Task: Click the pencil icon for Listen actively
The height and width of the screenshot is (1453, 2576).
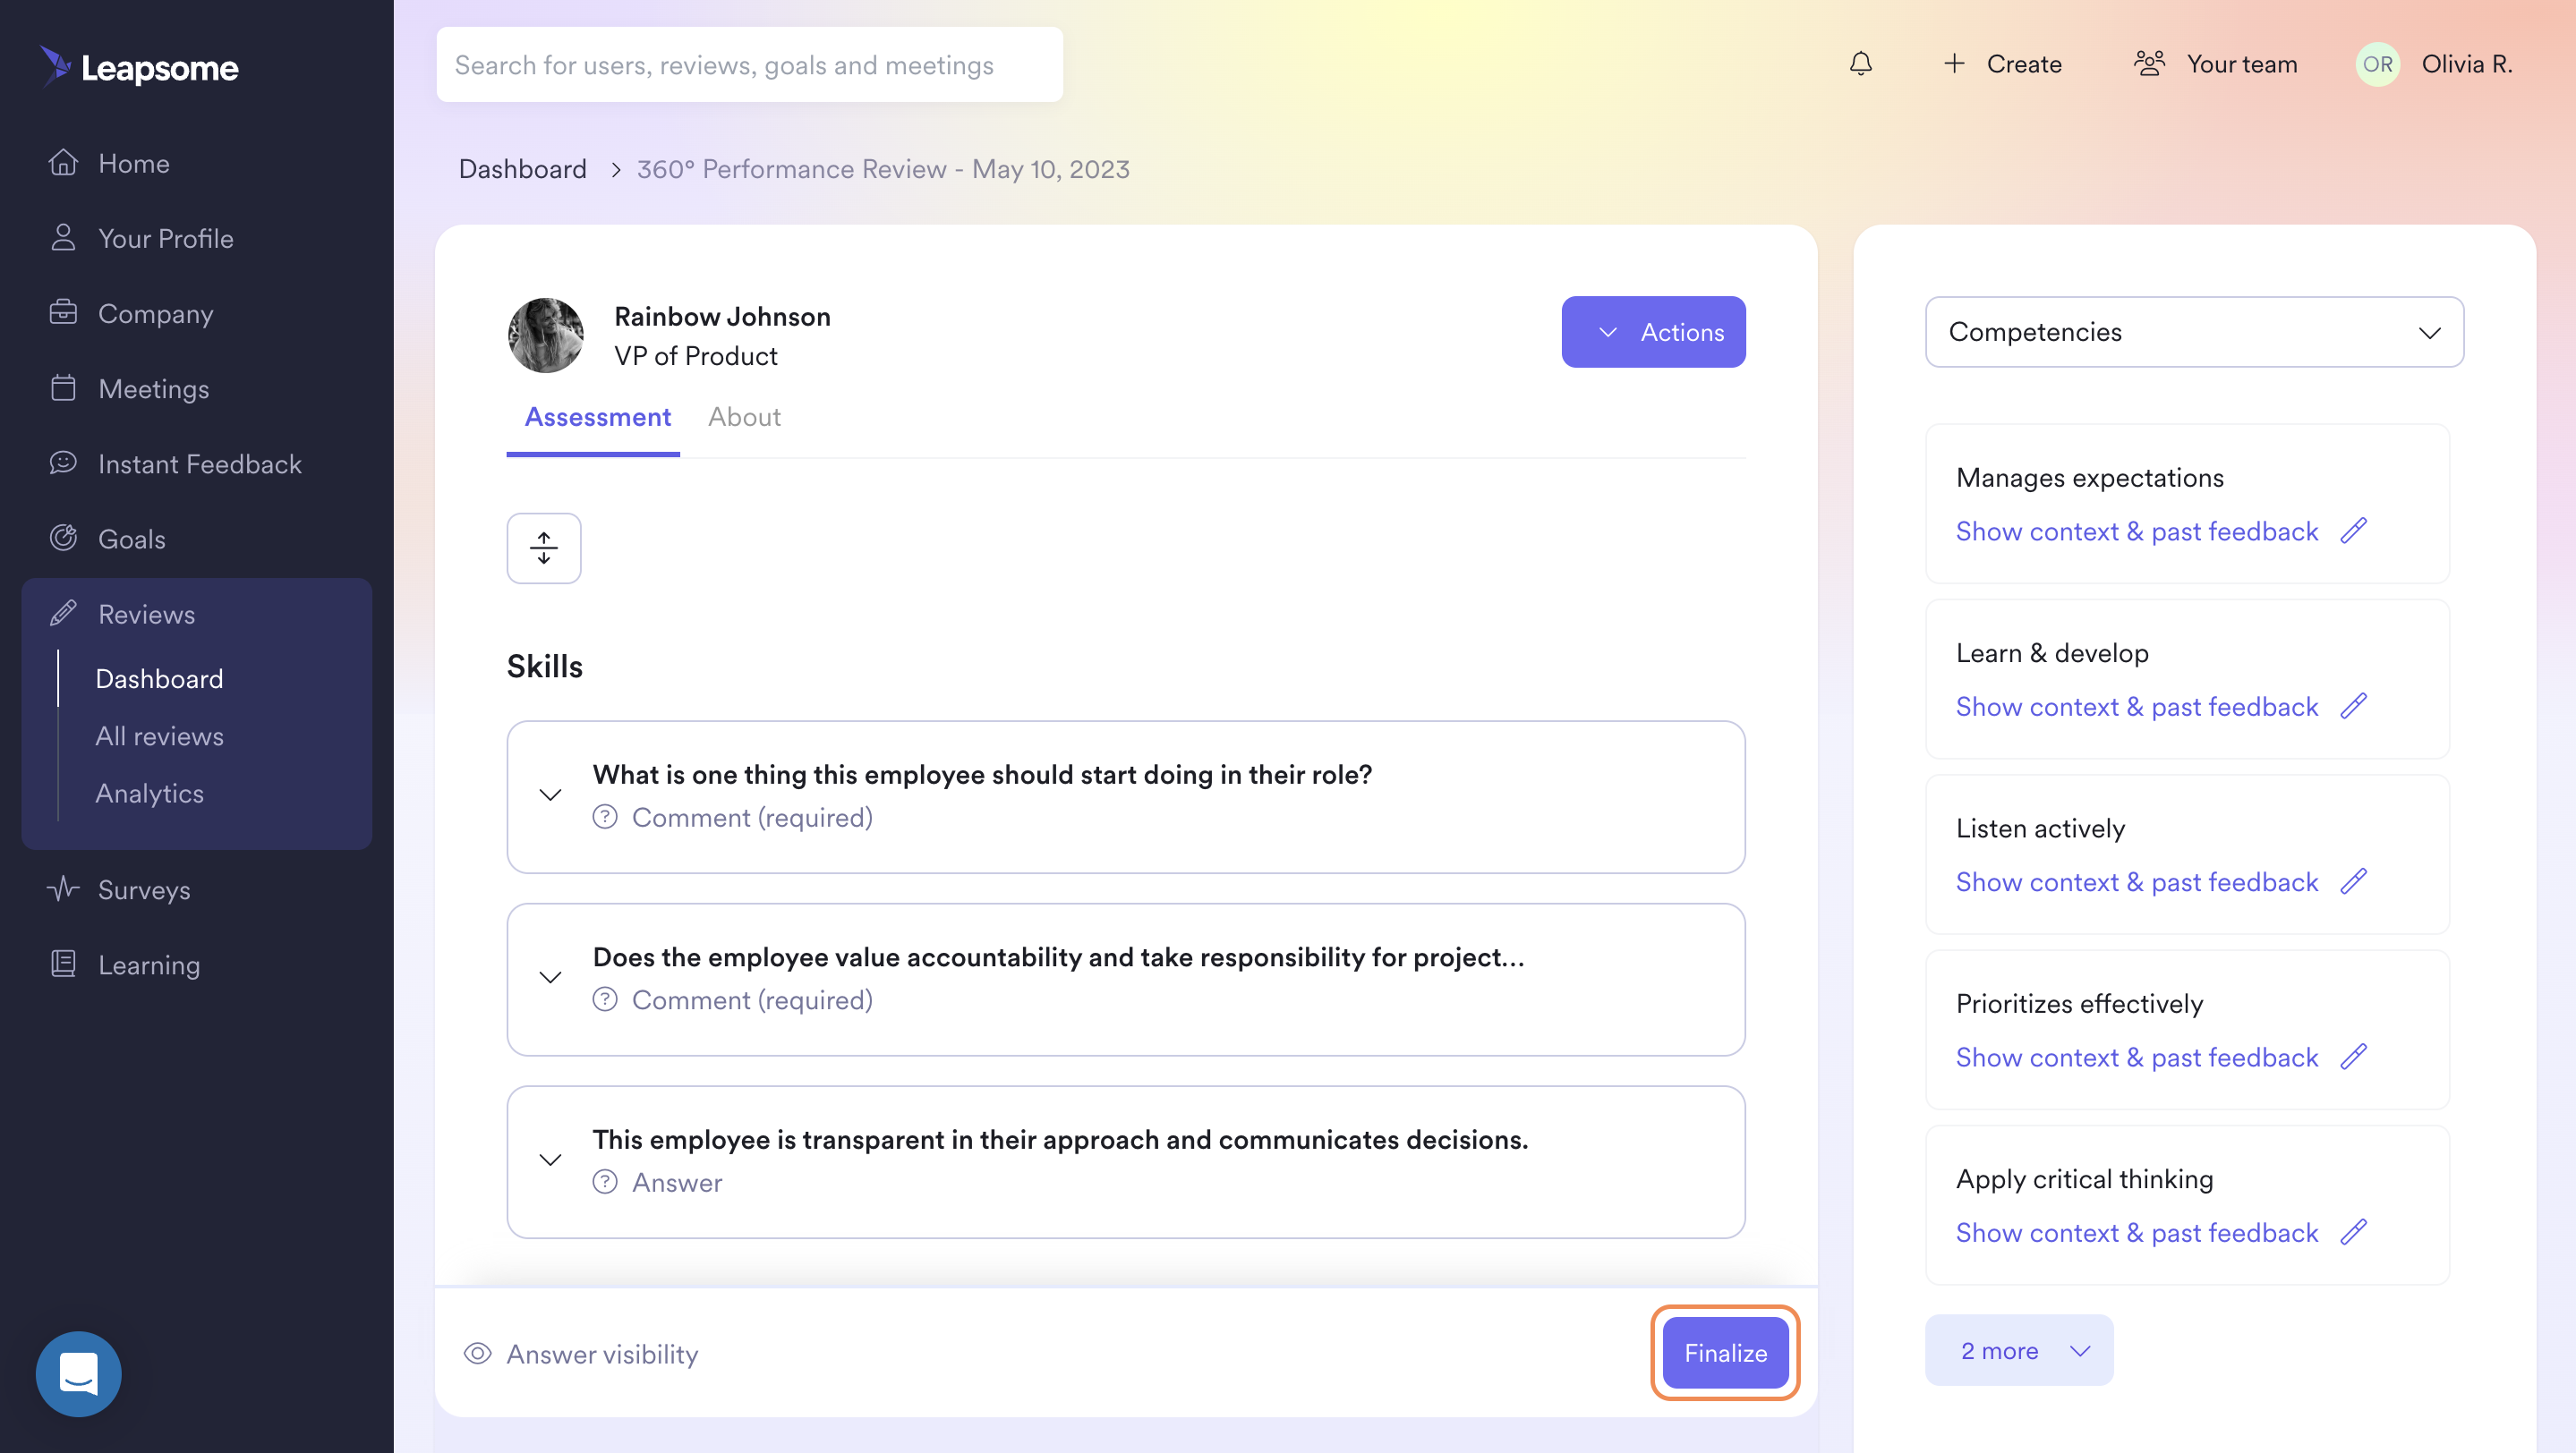Action: 2354,881
